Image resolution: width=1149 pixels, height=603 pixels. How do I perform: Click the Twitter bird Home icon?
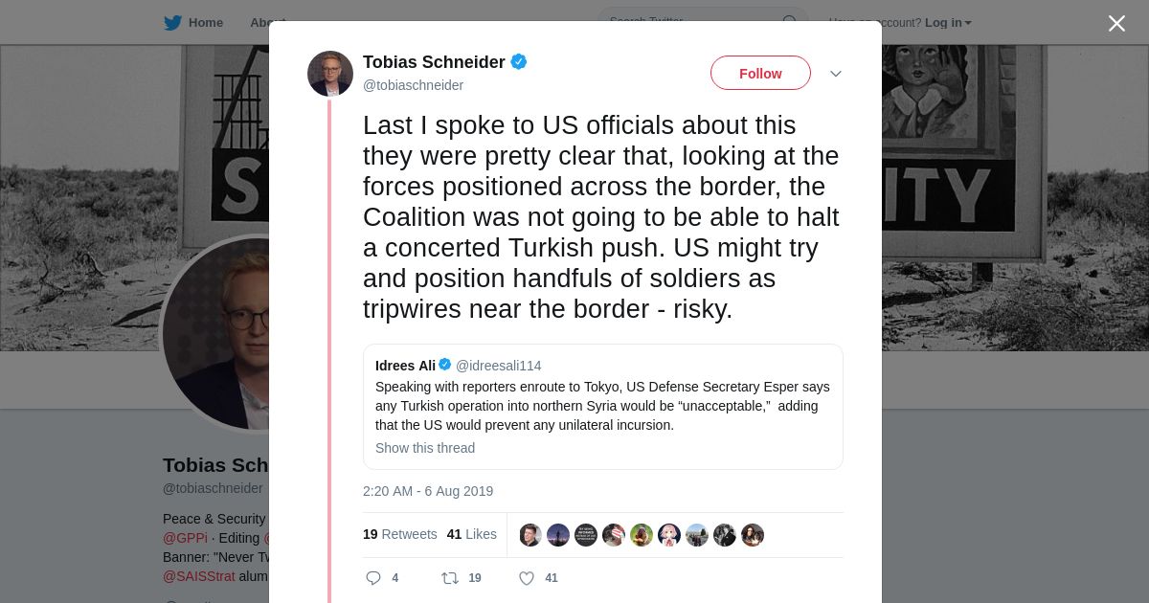(172, 23)
